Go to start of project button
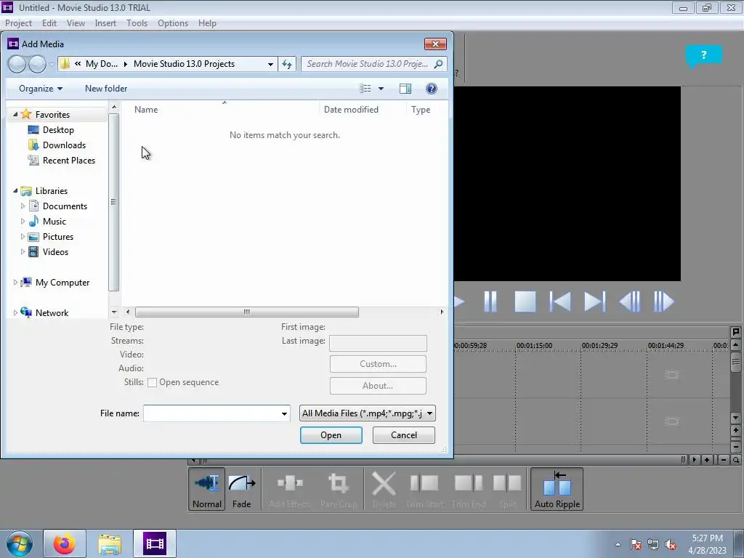This screenshot has width=744, height=558. [560, 302]
